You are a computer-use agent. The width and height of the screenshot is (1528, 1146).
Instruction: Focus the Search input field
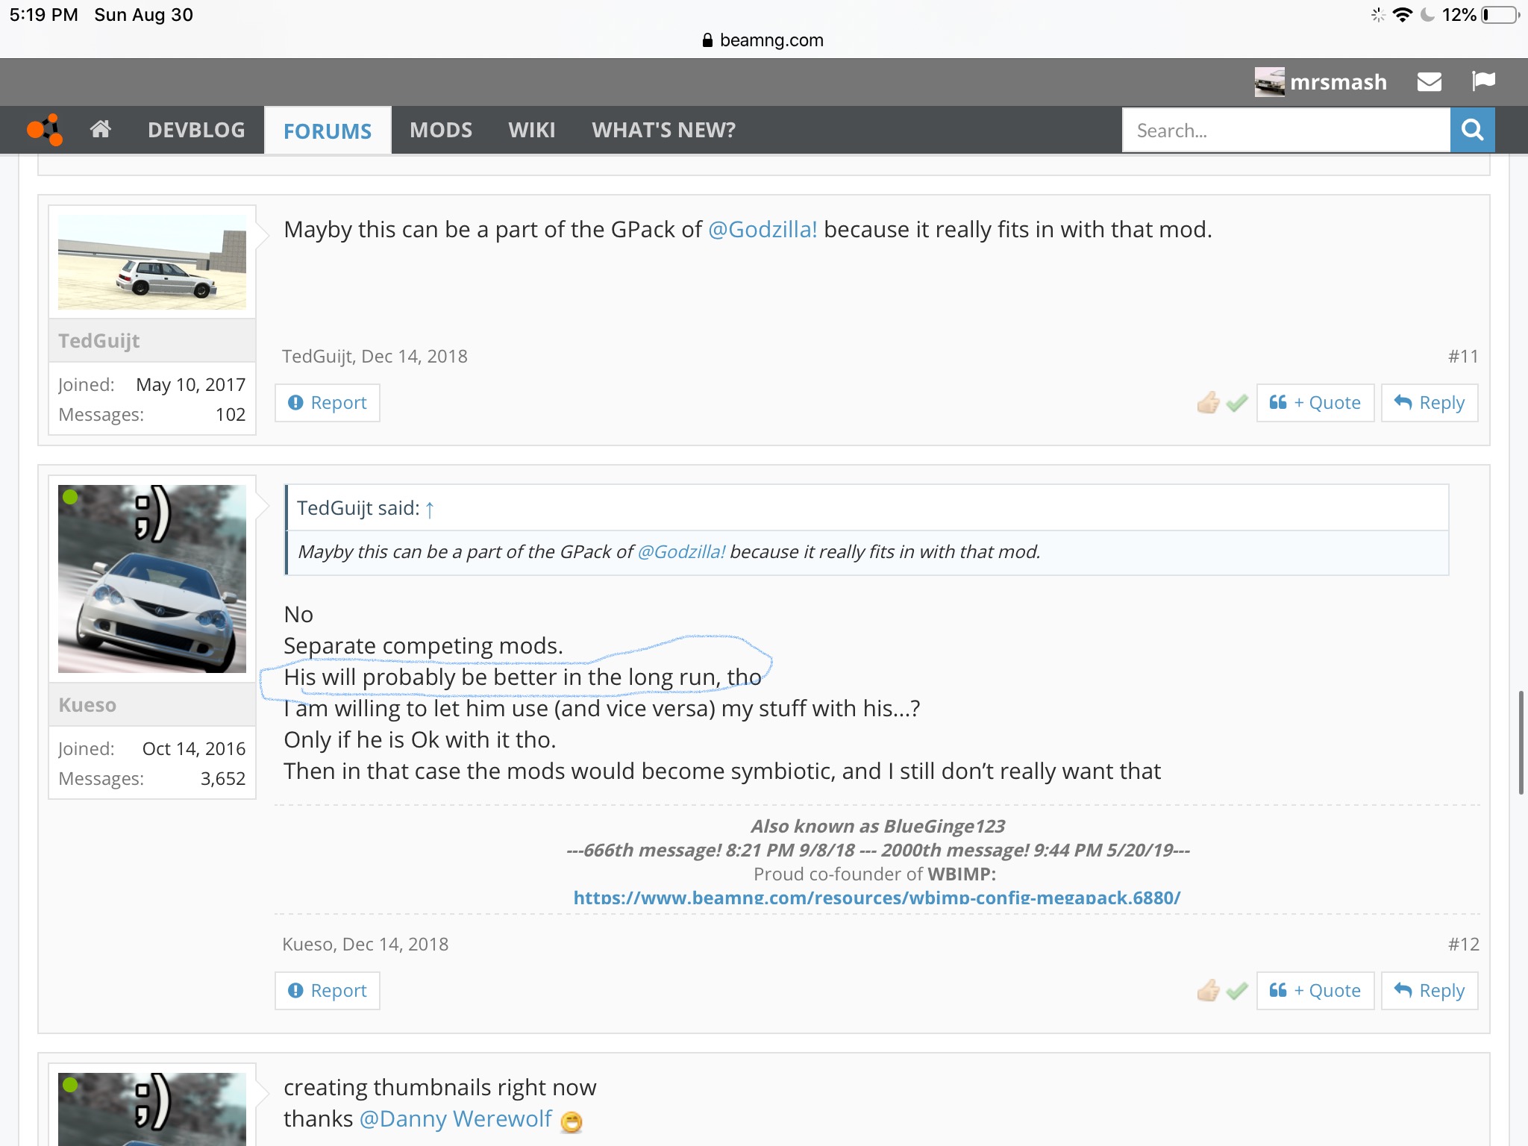(x=1286, y=130)
